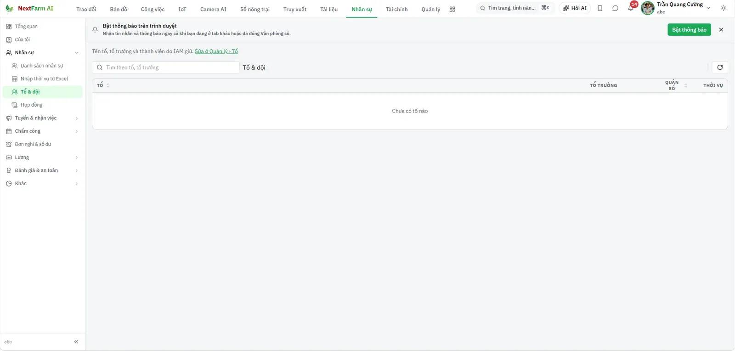The height and width of the screenshot is (351, 735).
Task: Click the NextFarm AI logo
Action: 29,8
